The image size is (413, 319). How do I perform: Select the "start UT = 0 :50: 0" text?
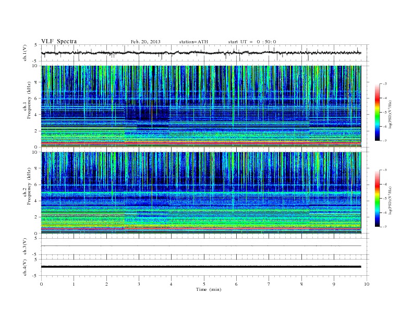click(x=252, y=42)
